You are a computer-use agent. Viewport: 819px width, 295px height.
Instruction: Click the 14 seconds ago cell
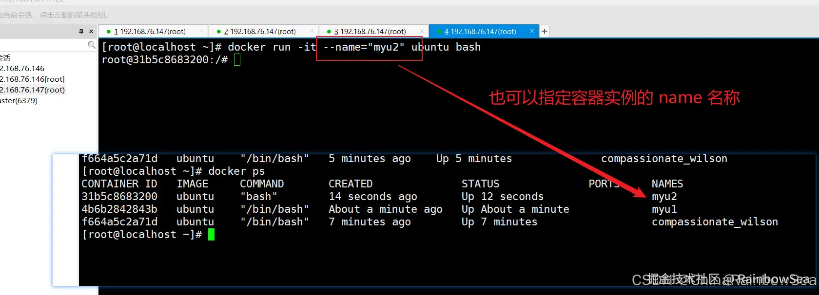click(x=373, y=197)
